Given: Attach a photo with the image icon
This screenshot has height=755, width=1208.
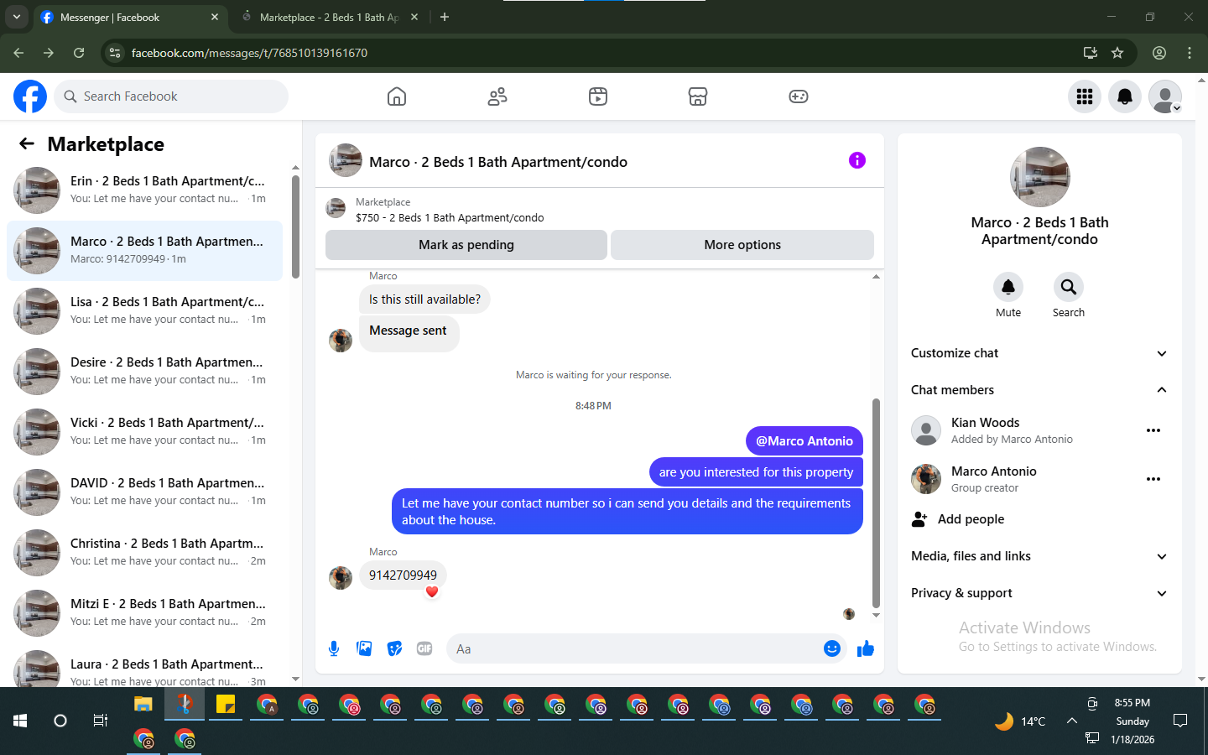Looking at the screenshot, I should (x=364, y=648).
